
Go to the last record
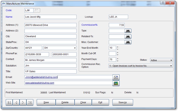coord(30,103)
